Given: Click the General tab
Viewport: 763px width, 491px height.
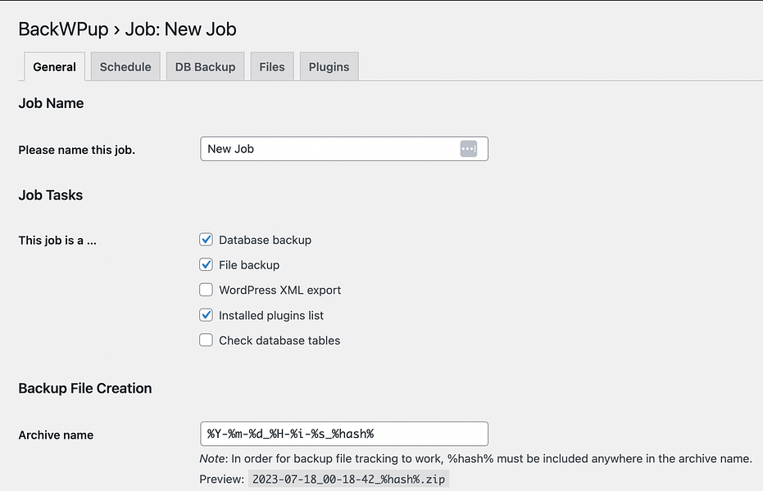Looking at the screenshot, I should pyautogui.click(x=55, y=67).
